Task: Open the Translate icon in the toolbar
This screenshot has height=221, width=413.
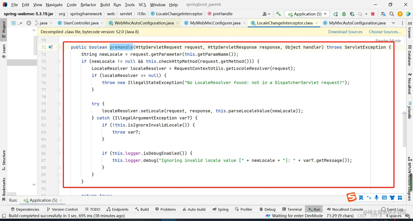Action: click(x=383, y=14)
